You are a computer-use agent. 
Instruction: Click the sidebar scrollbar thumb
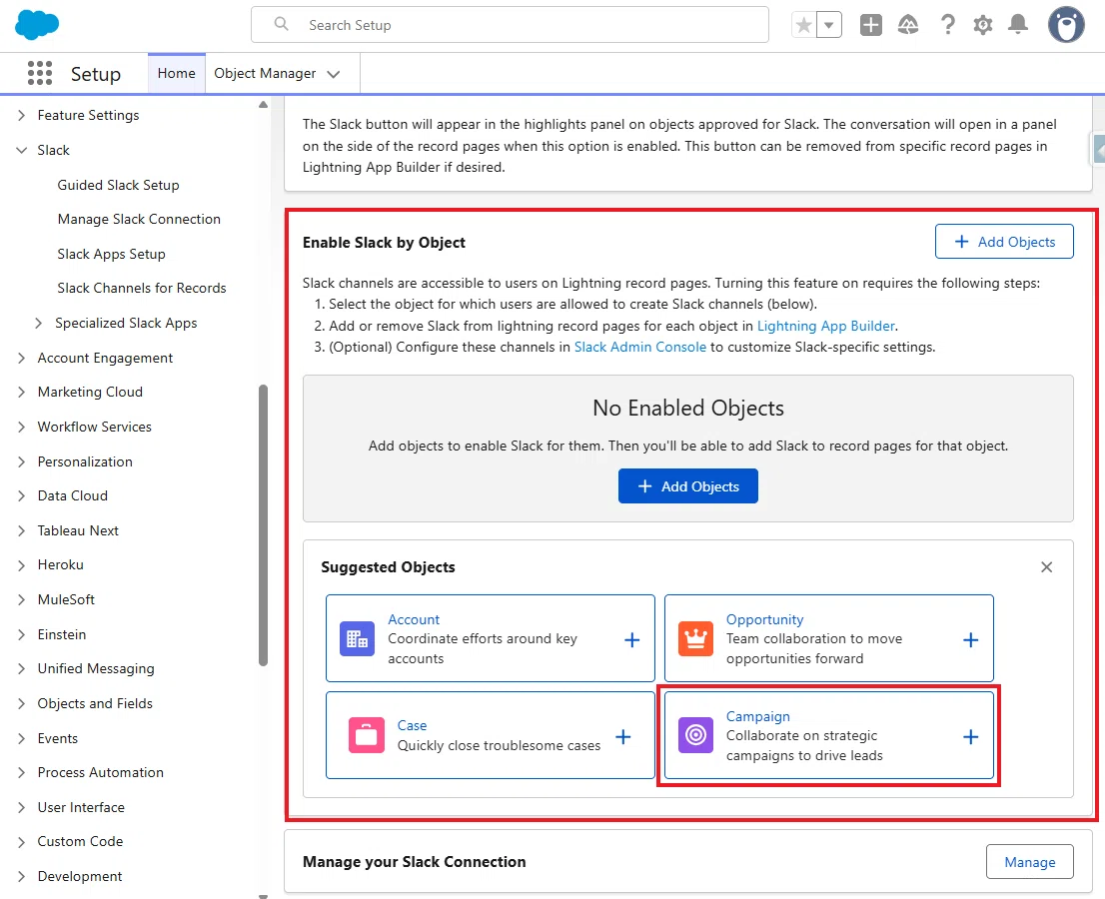pos(263,524)
